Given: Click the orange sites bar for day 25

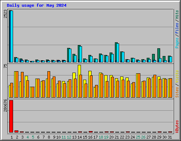Looking at the screenshot, I should pos(139,85).
